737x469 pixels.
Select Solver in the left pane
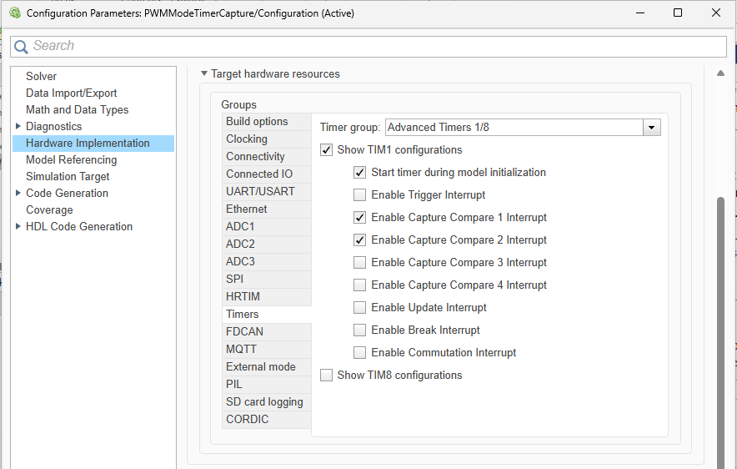(x=41, y=76)
